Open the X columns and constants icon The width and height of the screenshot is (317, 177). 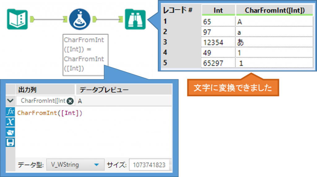[11, 122]
